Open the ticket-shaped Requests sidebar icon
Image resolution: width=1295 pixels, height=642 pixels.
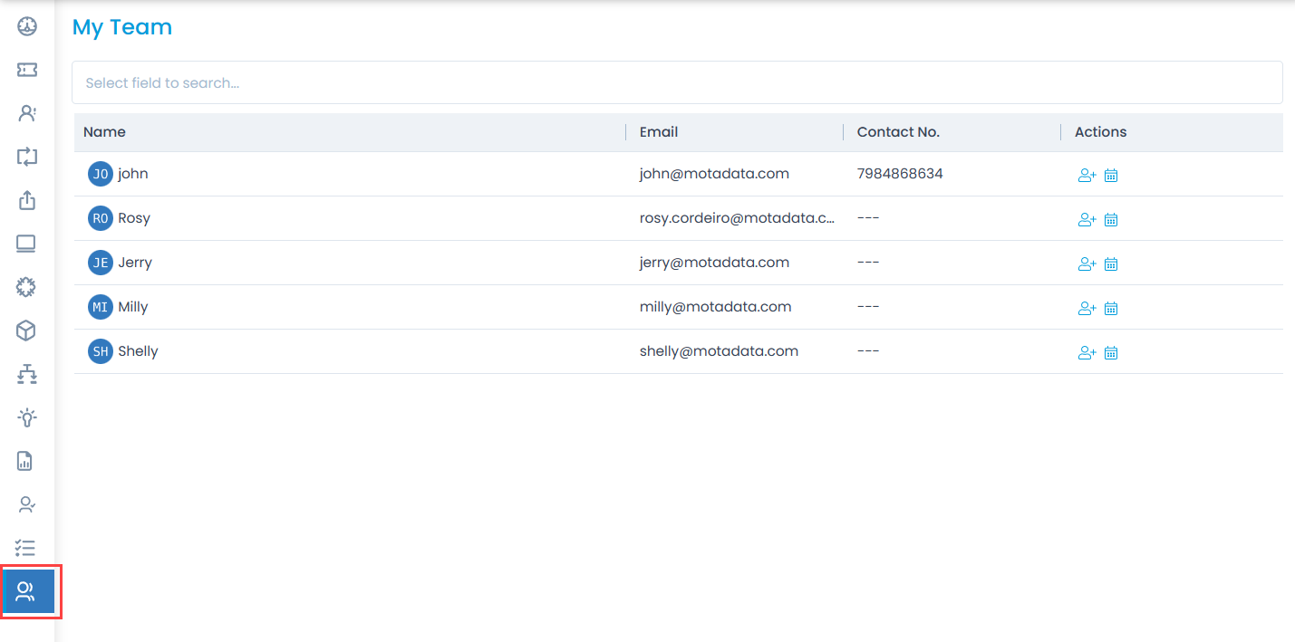(27, 70)
